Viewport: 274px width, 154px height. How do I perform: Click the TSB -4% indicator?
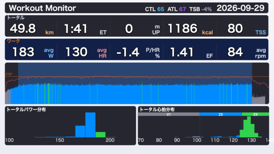200,9
